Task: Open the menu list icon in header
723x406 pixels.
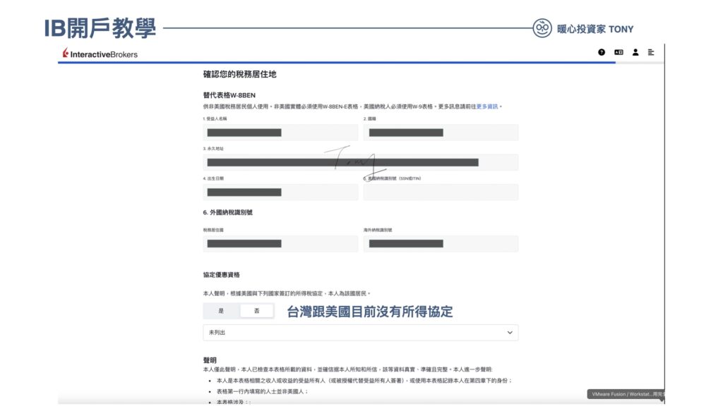Action: tap(651, 52)
